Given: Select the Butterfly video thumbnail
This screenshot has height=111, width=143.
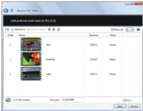Looking at the screenshot, I should coord(31,59).
